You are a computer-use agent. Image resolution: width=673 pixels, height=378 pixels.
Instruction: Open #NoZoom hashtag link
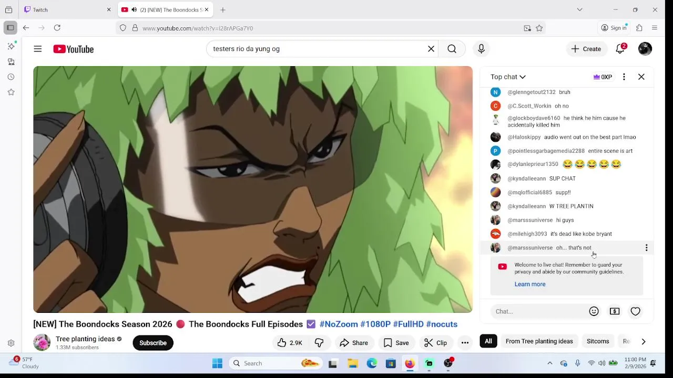pos(339,324)
